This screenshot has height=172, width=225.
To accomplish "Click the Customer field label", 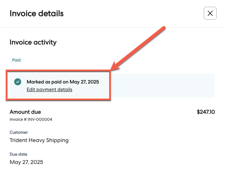I will [19, 132].
